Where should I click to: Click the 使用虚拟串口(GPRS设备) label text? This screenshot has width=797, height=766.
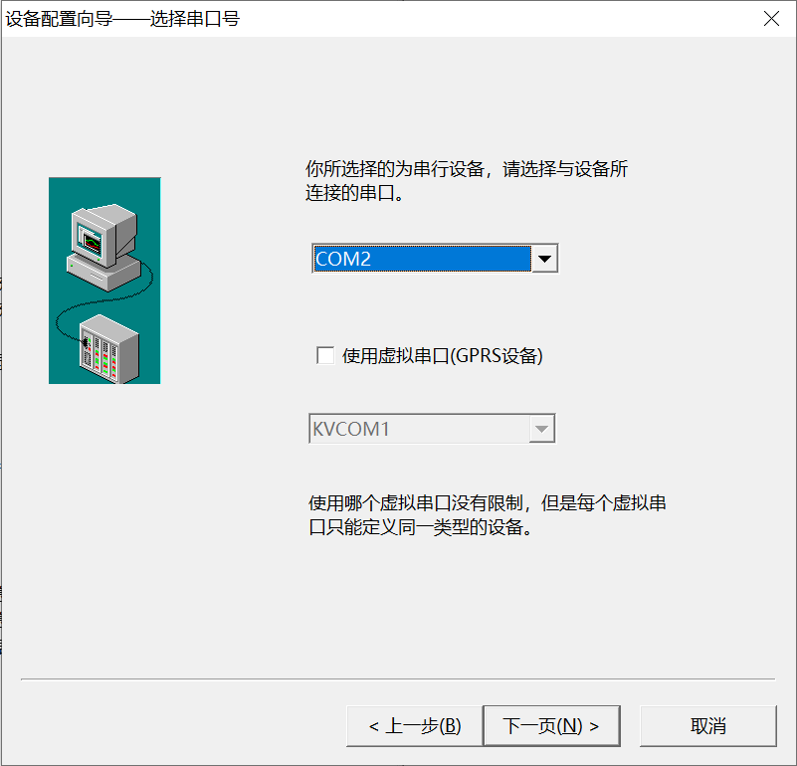click(443, 356)
